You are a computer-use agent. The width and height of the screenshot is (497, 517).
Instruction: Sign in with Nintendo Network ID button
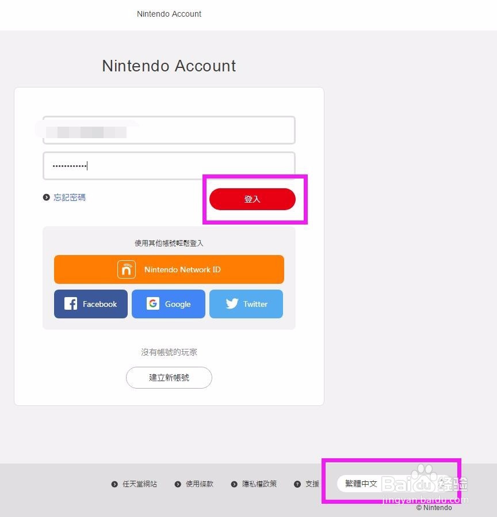tap(169, 269)
